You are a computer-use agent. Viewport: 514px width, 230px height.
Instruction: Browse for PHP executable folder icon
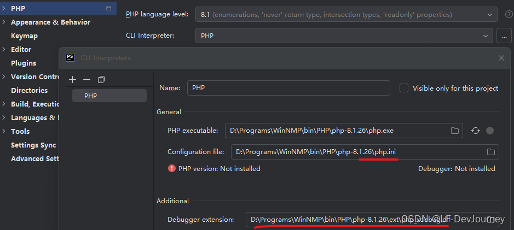click(455, 131)
